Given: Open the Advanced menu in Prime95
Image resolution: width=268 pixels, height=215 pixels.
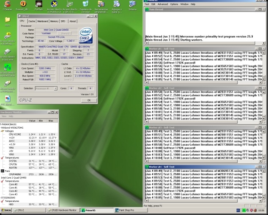Looking at the screenshot, I should click(x=163, y=4).
